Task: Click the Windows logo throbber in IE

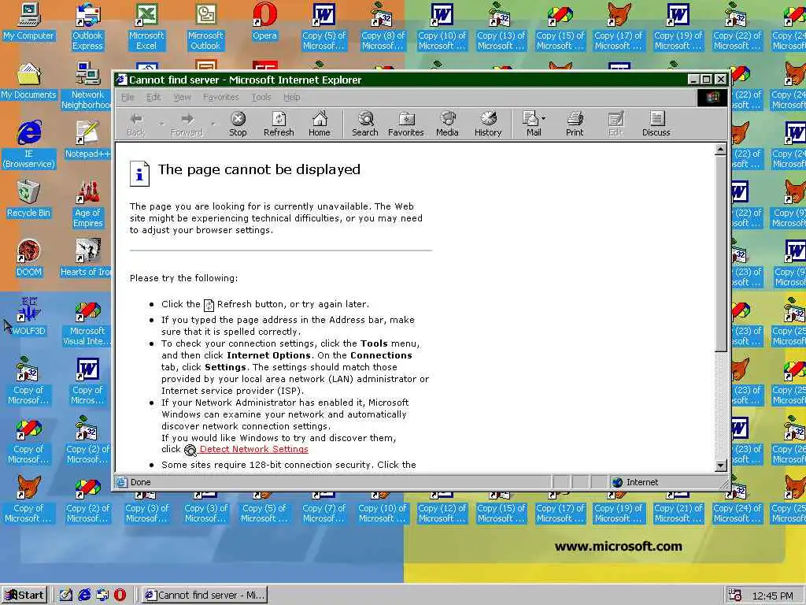Action: click(x=712, y=97)
